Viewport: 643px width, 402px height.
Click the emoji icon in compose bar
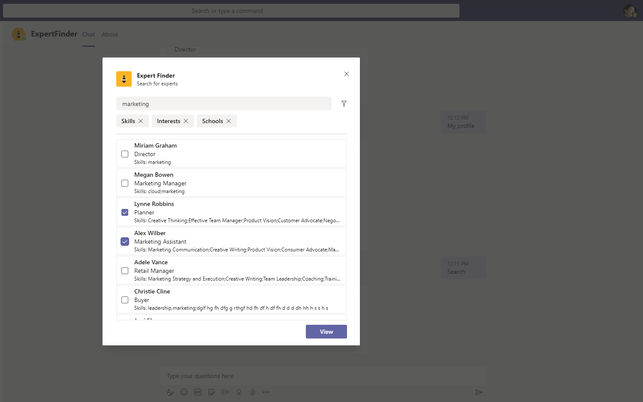pyautogui.click(x=184, y=392)
